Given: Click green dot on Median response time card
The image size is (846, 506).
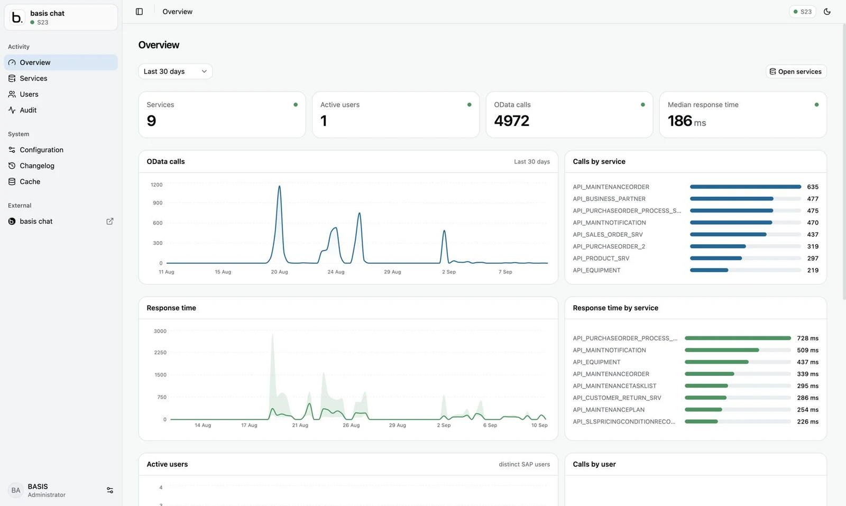Looking at the screenshot, I should tap(816, 105).
